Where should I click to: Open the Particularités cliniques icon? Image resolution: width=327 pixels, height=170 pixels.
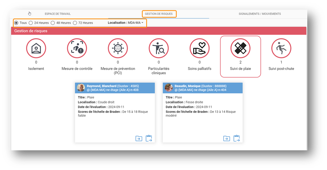click(x=159, y=48)
